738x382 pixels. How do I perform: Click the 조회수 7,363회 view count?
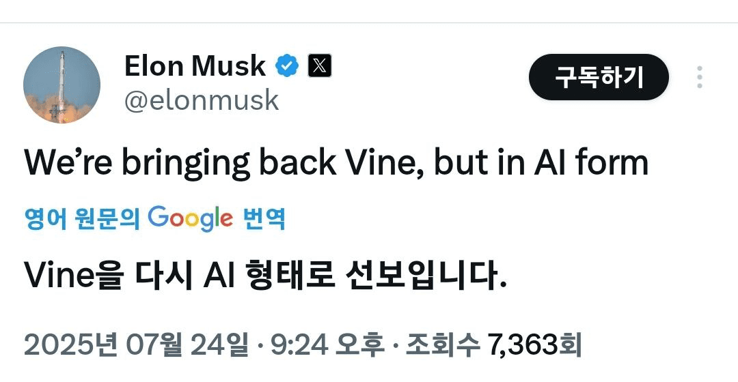pyautogui.click(x=494, y=345)
